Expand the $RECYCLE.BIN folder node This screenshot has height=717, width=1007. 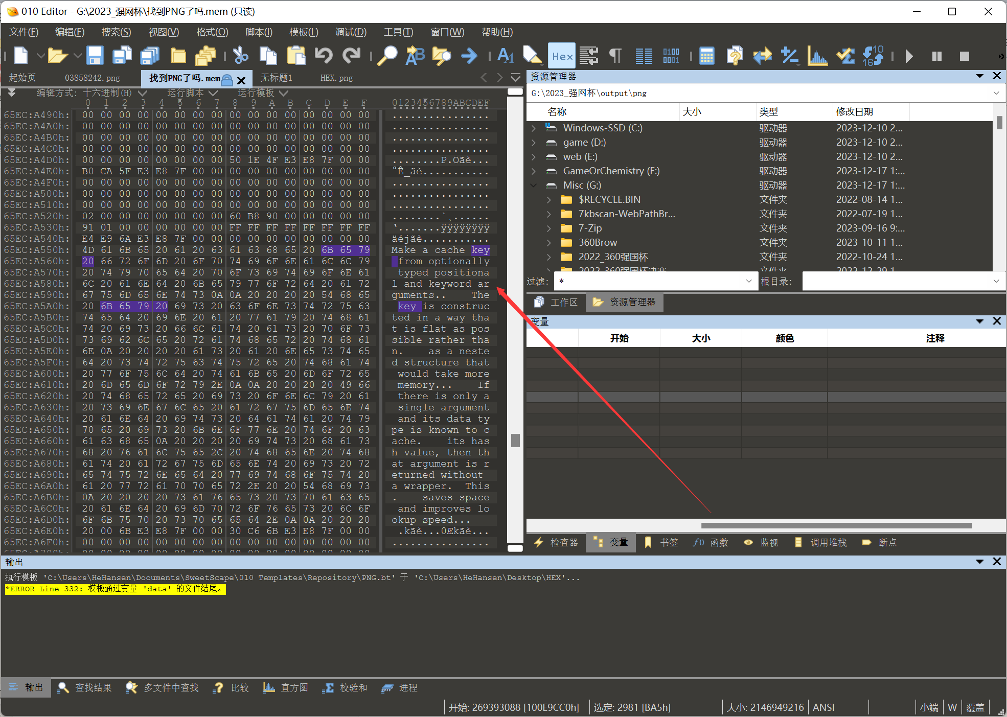pos(550,199)
